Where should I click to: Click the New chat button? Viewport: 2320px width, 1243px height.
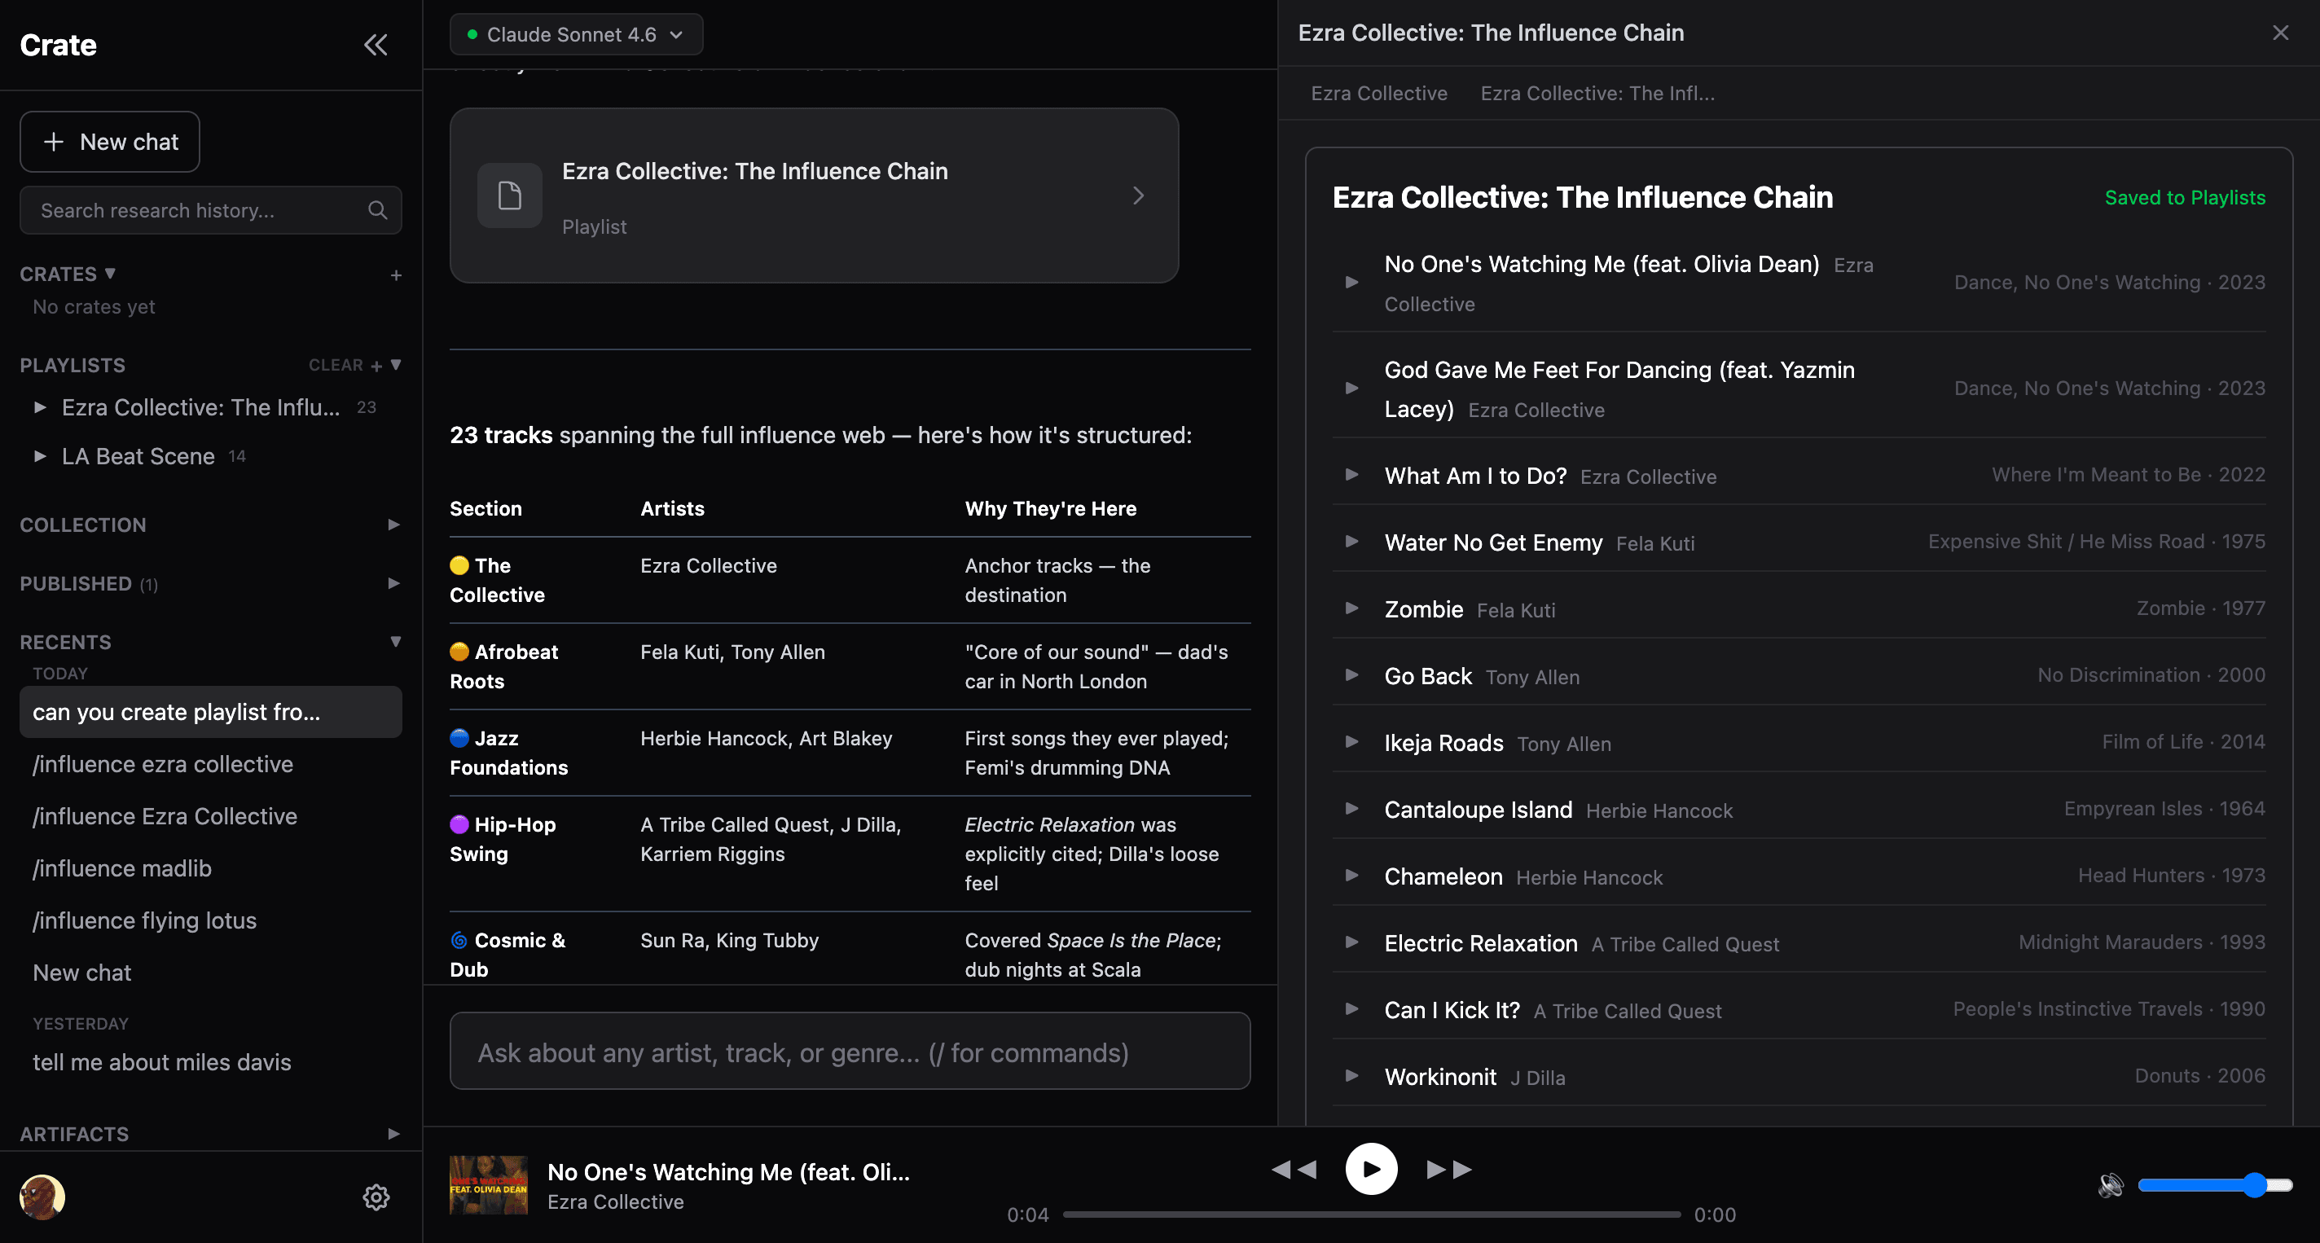click(109, 142)
